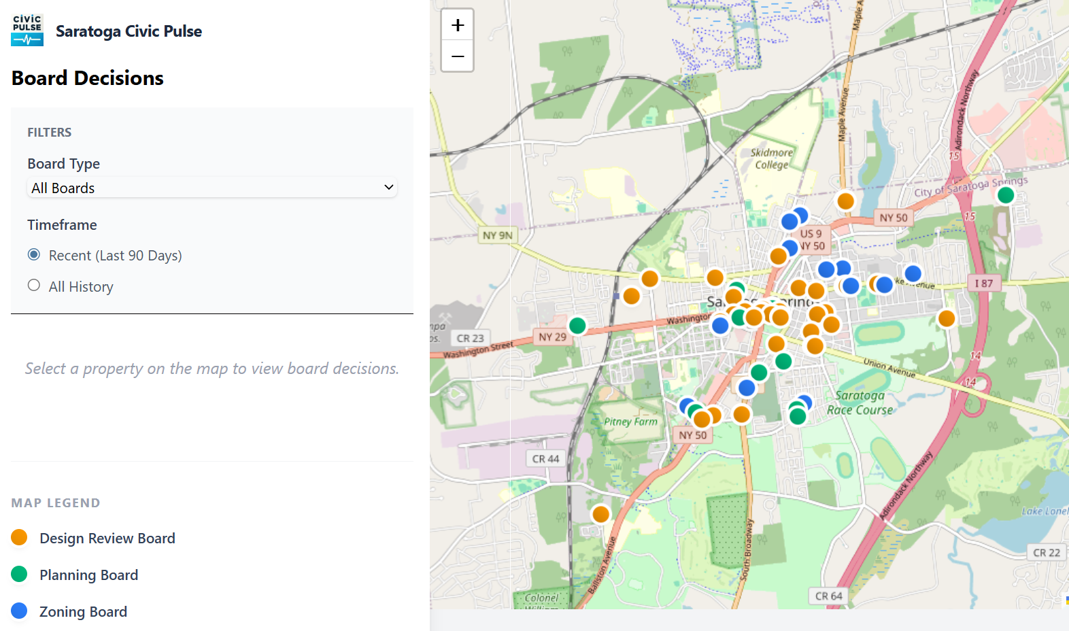
Task: Click the Civic Pulse logo icon
Action: click(27, 31)
